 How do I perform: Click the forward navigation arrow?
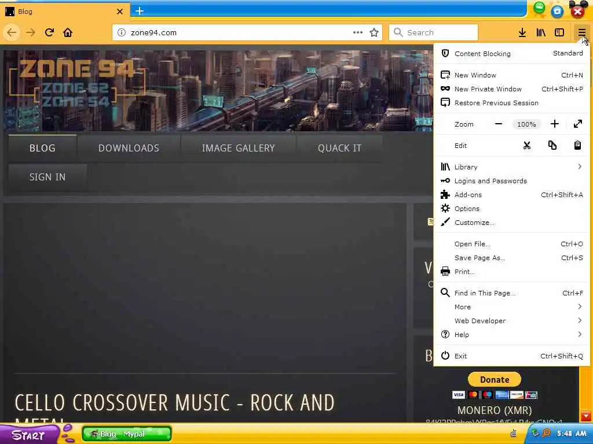coord(31,32)
